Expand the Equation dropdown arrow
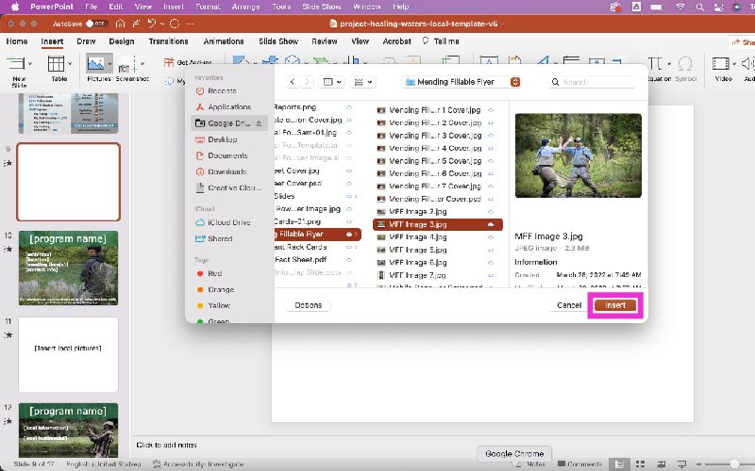Viewport: 755px width, 471px height. [668, 63]
